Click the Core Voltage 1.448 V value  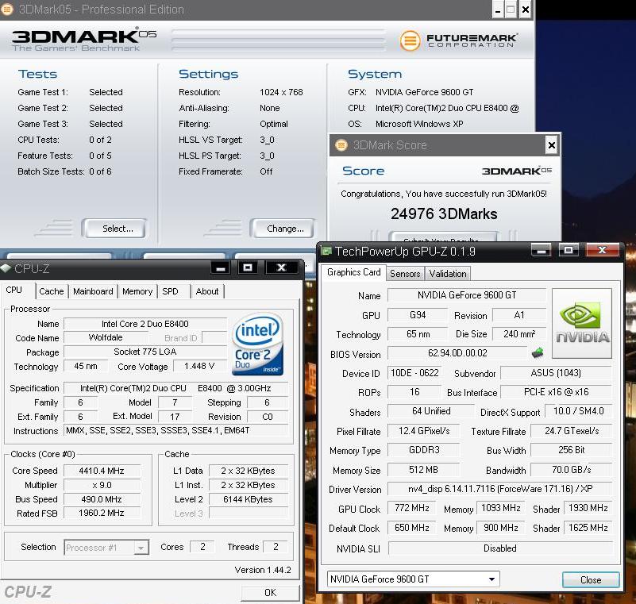pyautogui.click(x=199, y=366)
